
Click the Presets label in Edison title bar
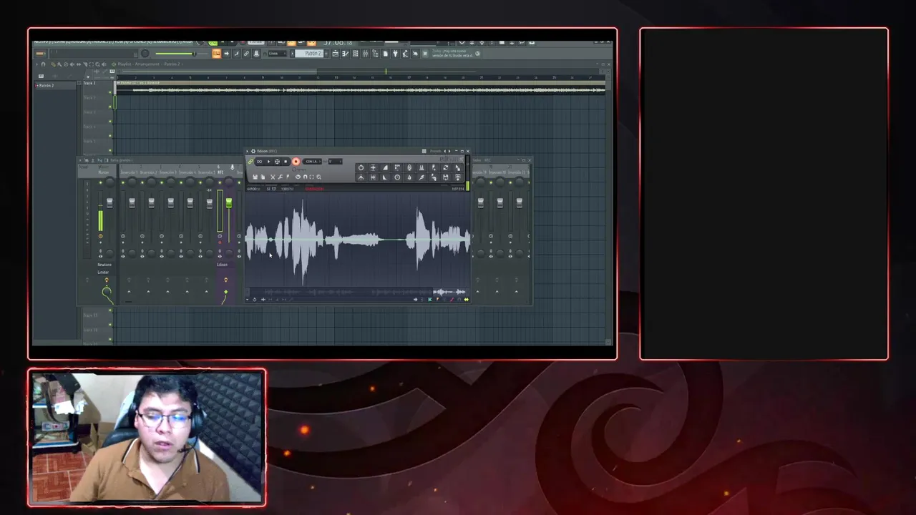click(436, 151)
